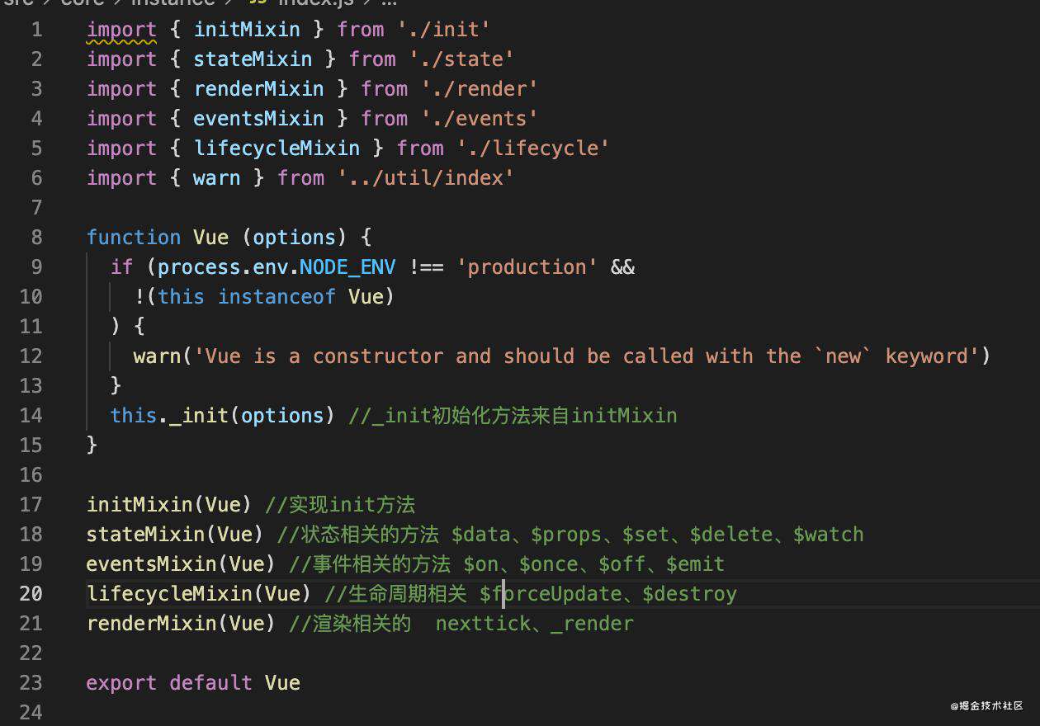Select line number 20 in the gutter
This screenshot has height=726, width=1040.
point(31,594)
